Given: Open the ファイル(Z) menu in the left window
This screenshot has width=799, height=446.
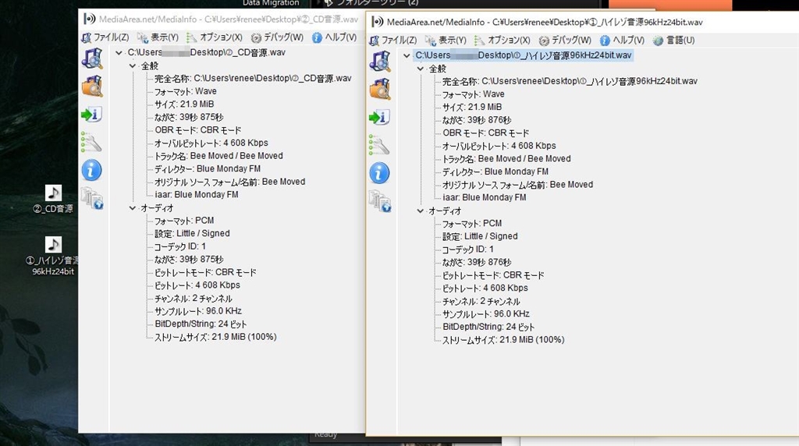Looking at the screenshot, I should click(105, 37).
